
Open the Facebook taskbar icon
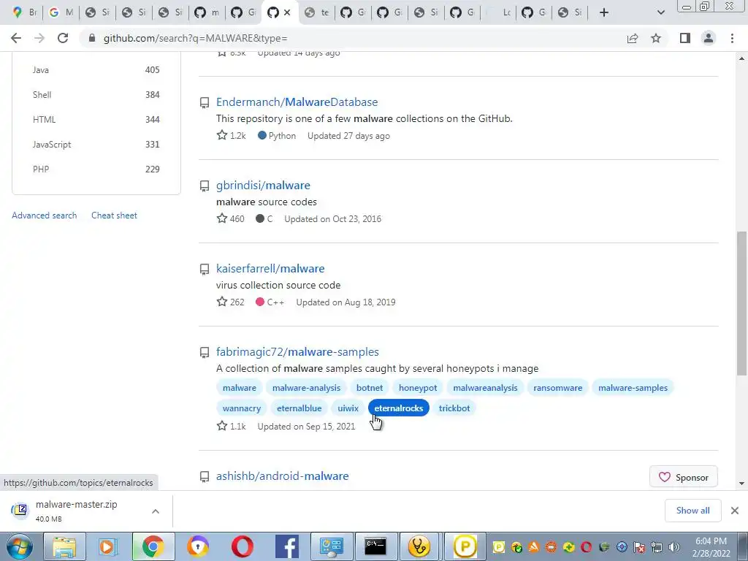point(286,546)
